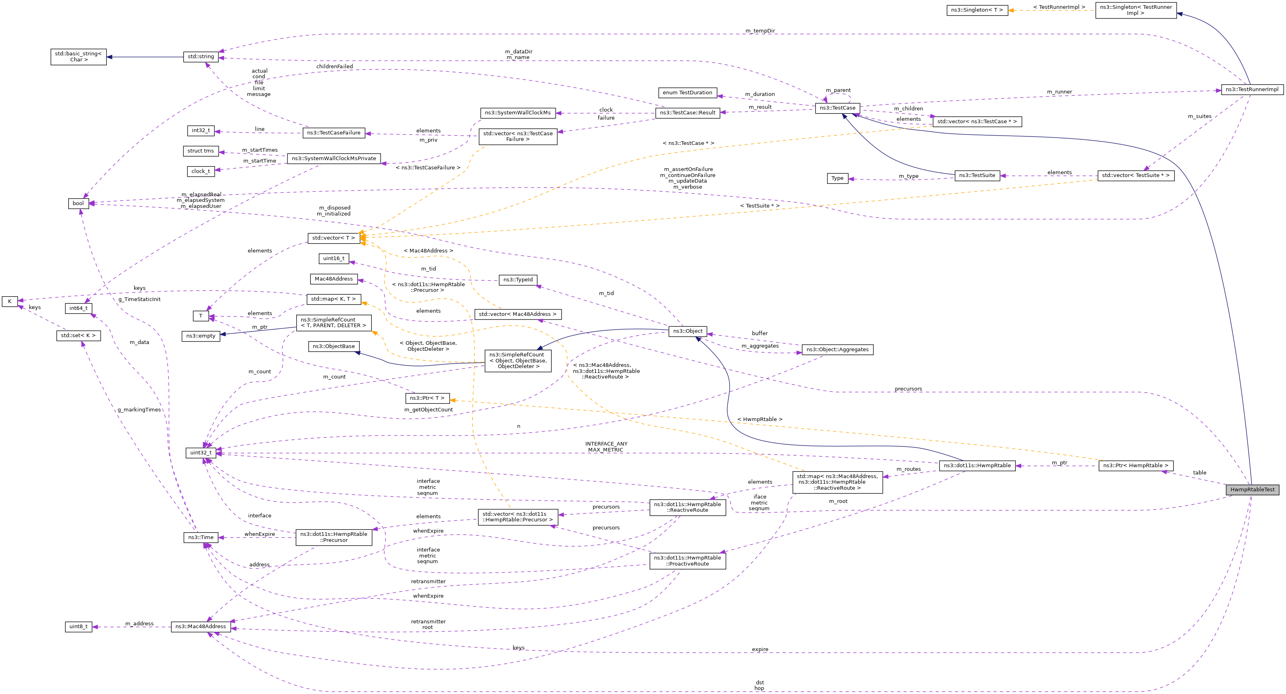Click the childrenFailed edge label
Screen dimensions: 1286x694
tap(334, 66)
